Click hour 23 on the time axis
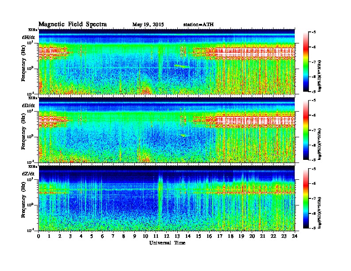 (284, 236)
